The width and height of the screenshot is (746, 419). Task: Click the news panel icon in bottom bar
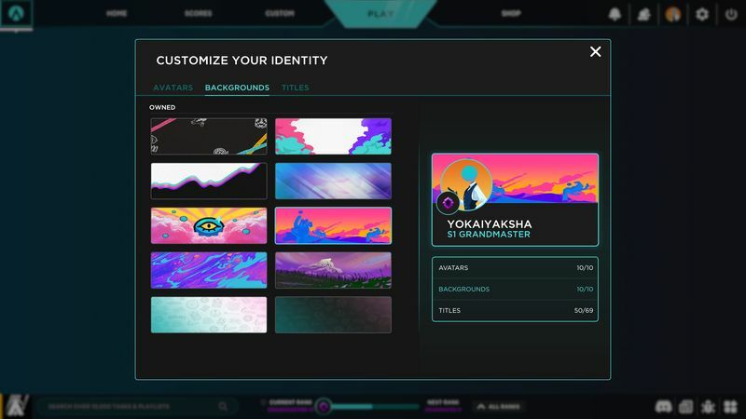coord(686,407)
